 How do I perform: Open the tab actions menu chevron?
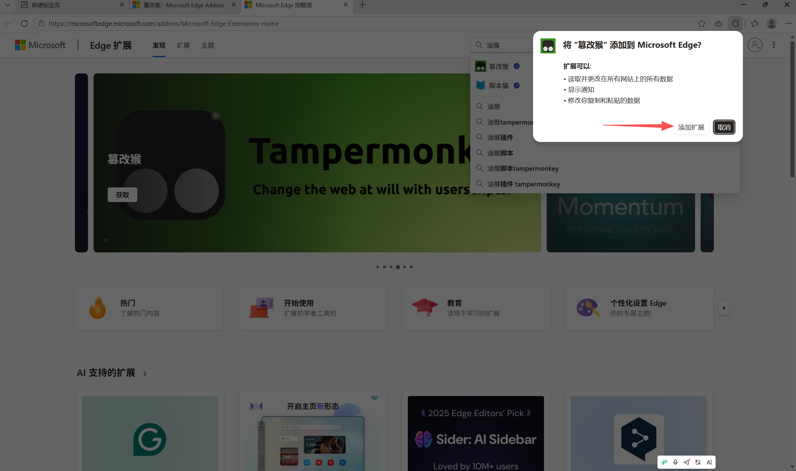click(x=7, y=5)
